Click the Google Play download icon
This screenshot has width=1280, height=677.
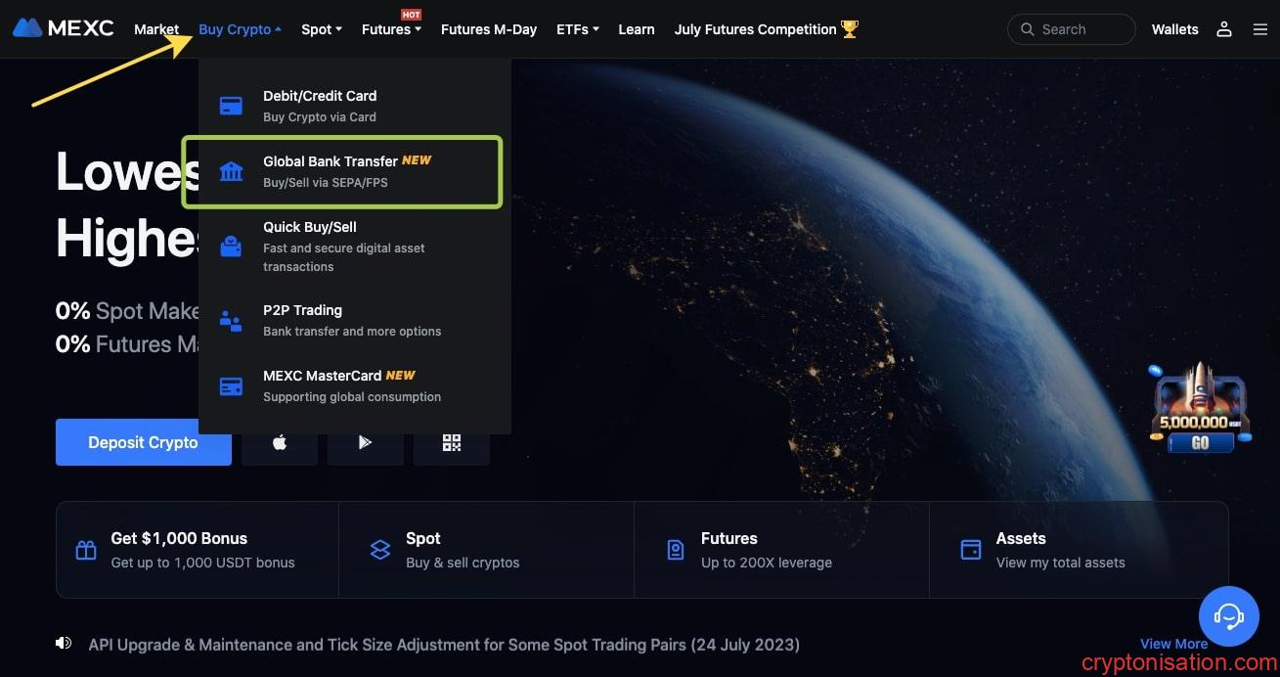tap(365, 442)
